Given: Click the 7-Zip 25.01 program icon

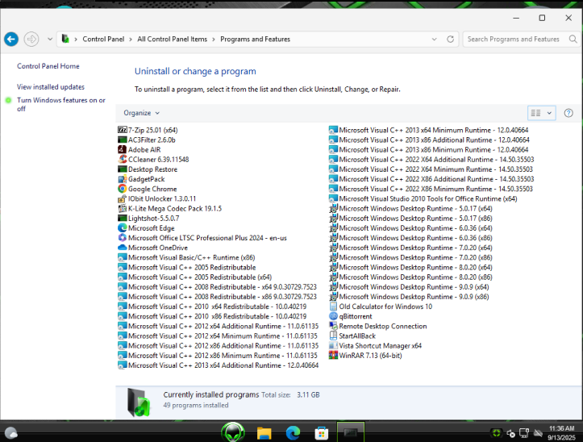Looking at the screenshot, I should point(122,130).
